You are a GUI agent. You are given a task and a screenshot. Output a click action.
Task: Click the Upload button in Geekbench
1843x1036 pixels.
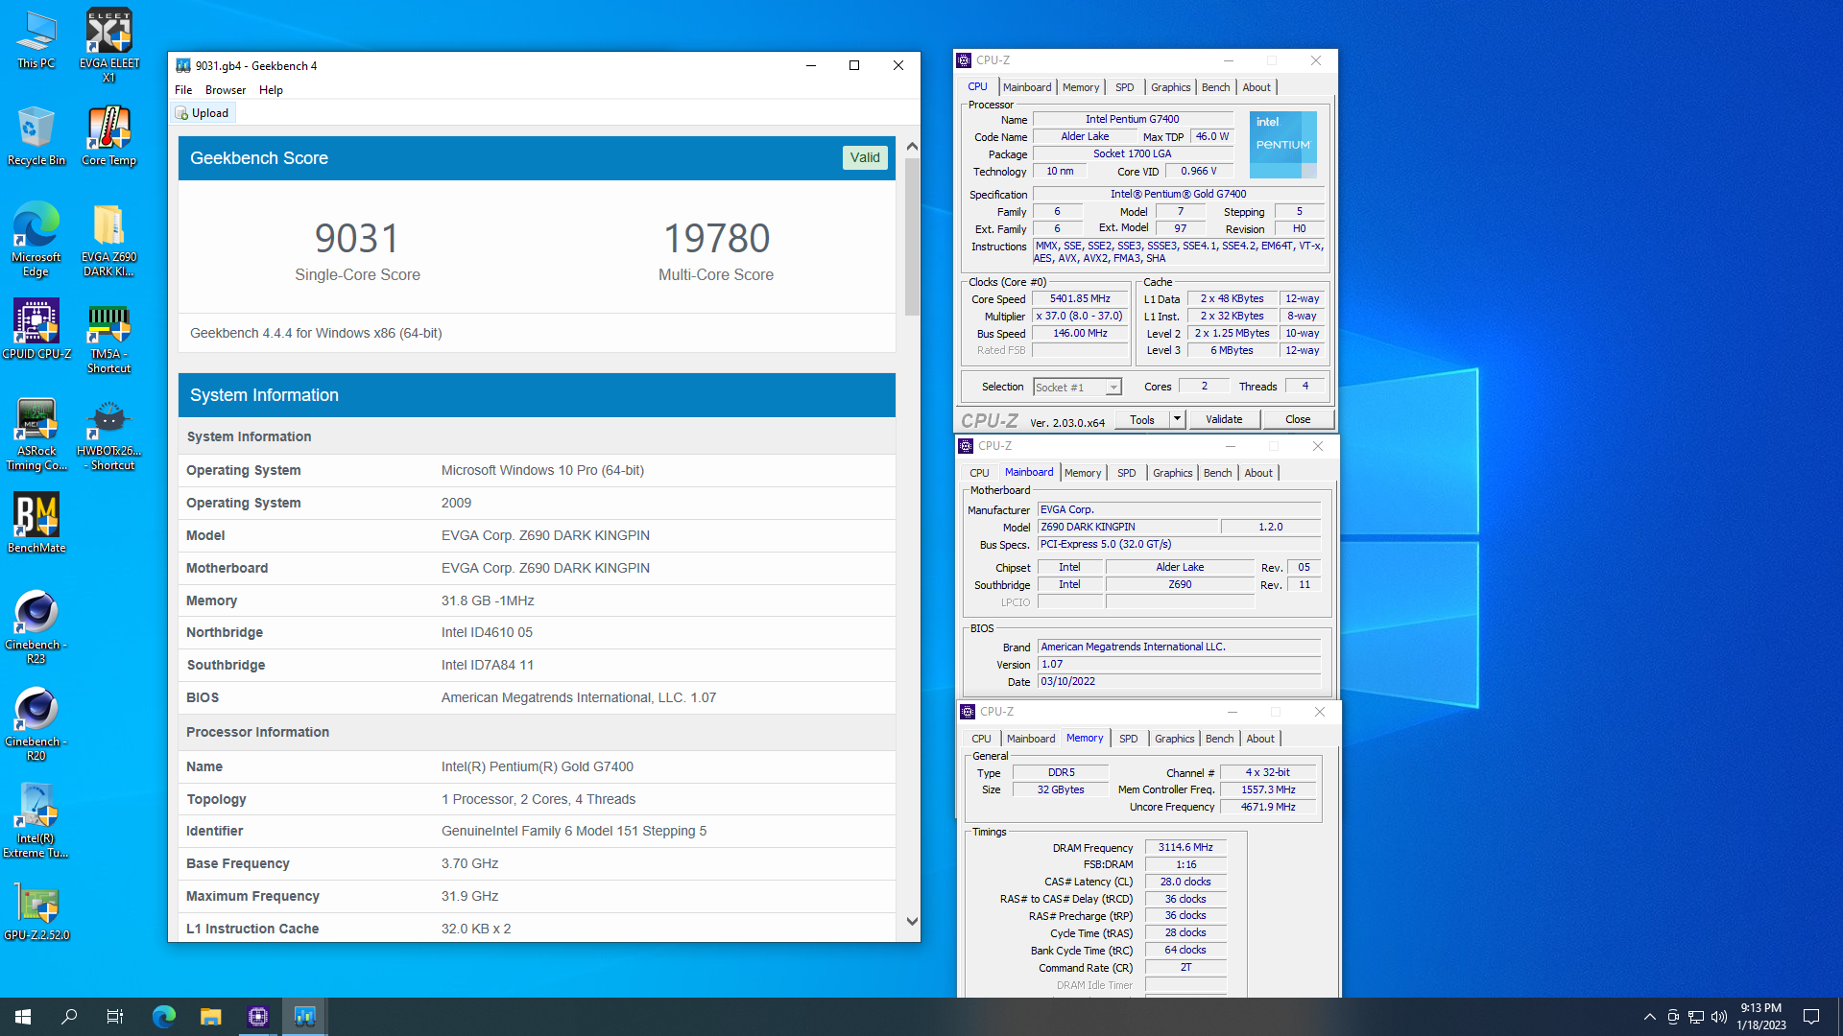(x=203, y=113)
